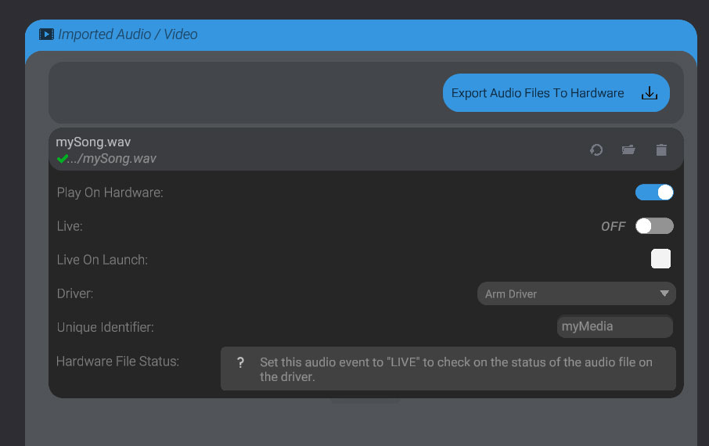The width and height of the screenshot is (709, 446).
Task: Open the folder icon to browse file
Action: 628,149
